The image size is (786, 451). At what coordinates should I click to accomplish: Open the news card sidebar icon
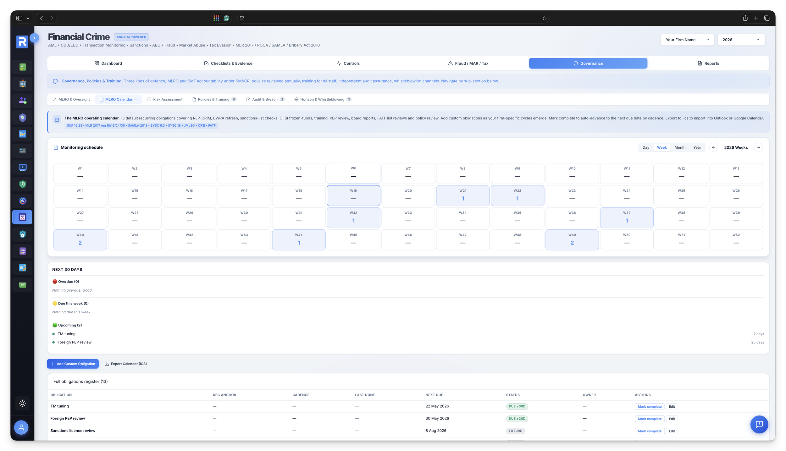(x=22, y=151)
